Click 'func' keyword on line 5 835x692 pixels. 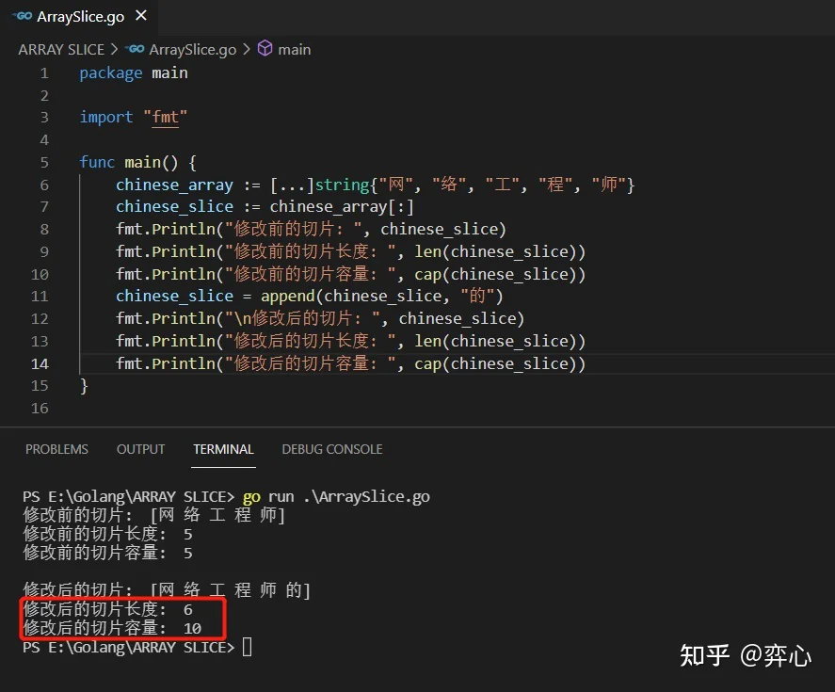(x=97, y=162)
